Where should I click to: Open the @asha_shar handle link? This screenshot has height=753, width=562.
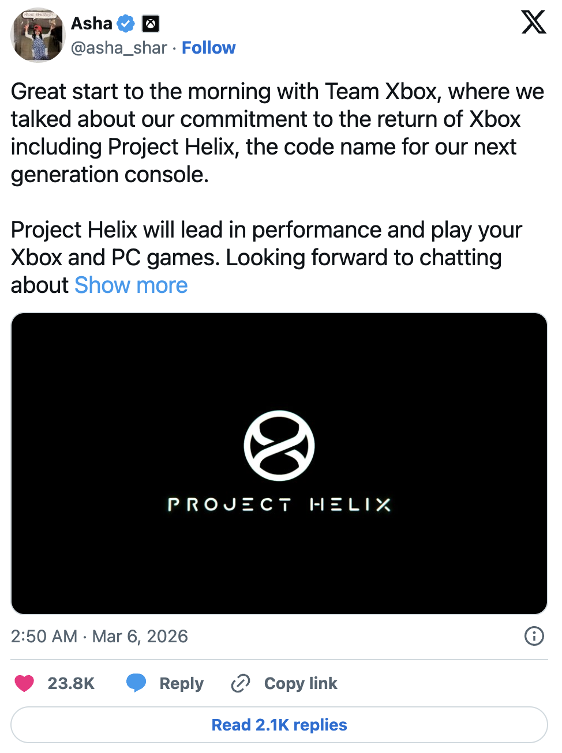tap(119, 48)
